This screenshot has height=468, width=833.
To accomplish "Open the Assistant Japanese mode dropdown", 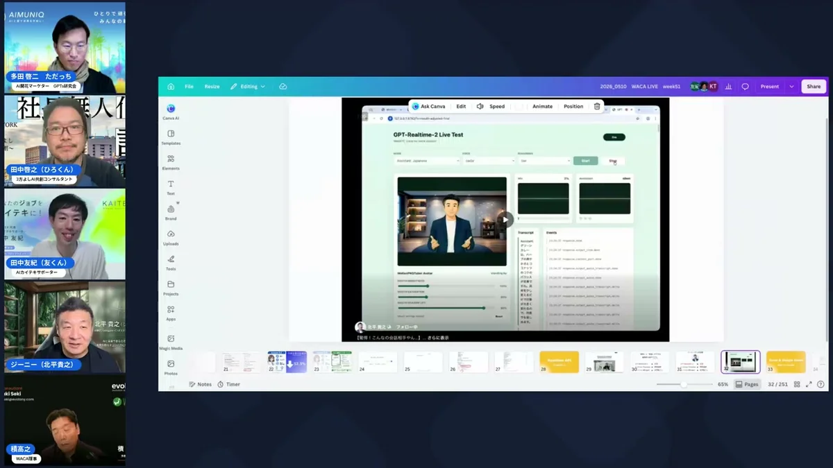I will tap(426, 161).
